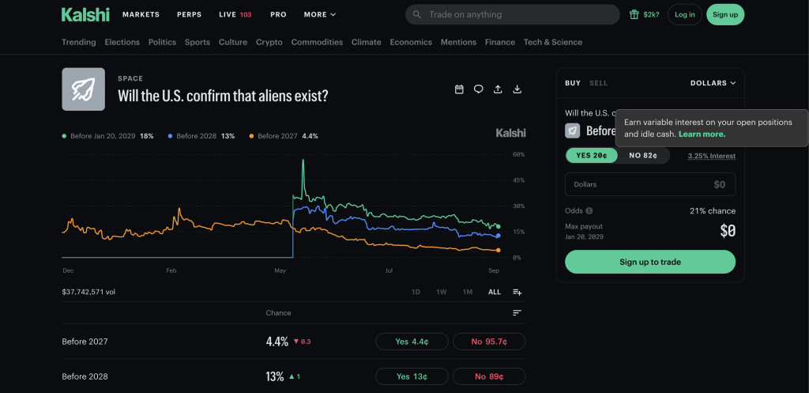Select the Politics category
The height and width of the screenshot is (393, 809).
pyautogui.click(x=163, y=43)
